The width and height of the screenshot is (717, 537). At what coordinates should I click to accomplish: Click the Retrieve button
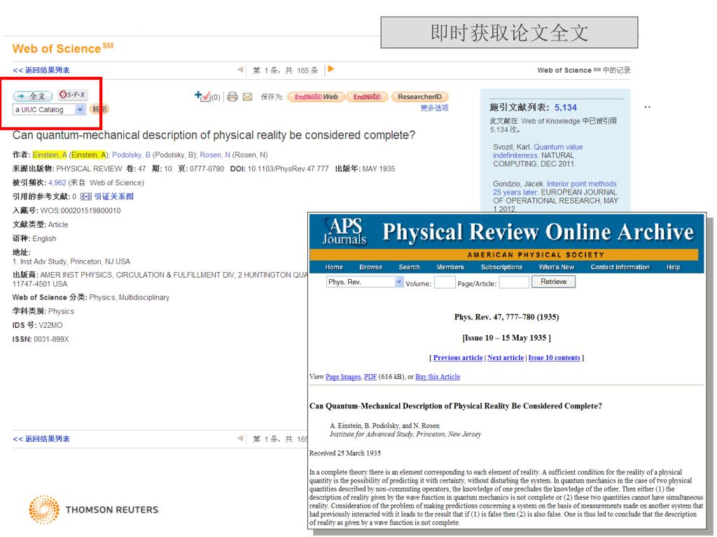pos(553,282)
